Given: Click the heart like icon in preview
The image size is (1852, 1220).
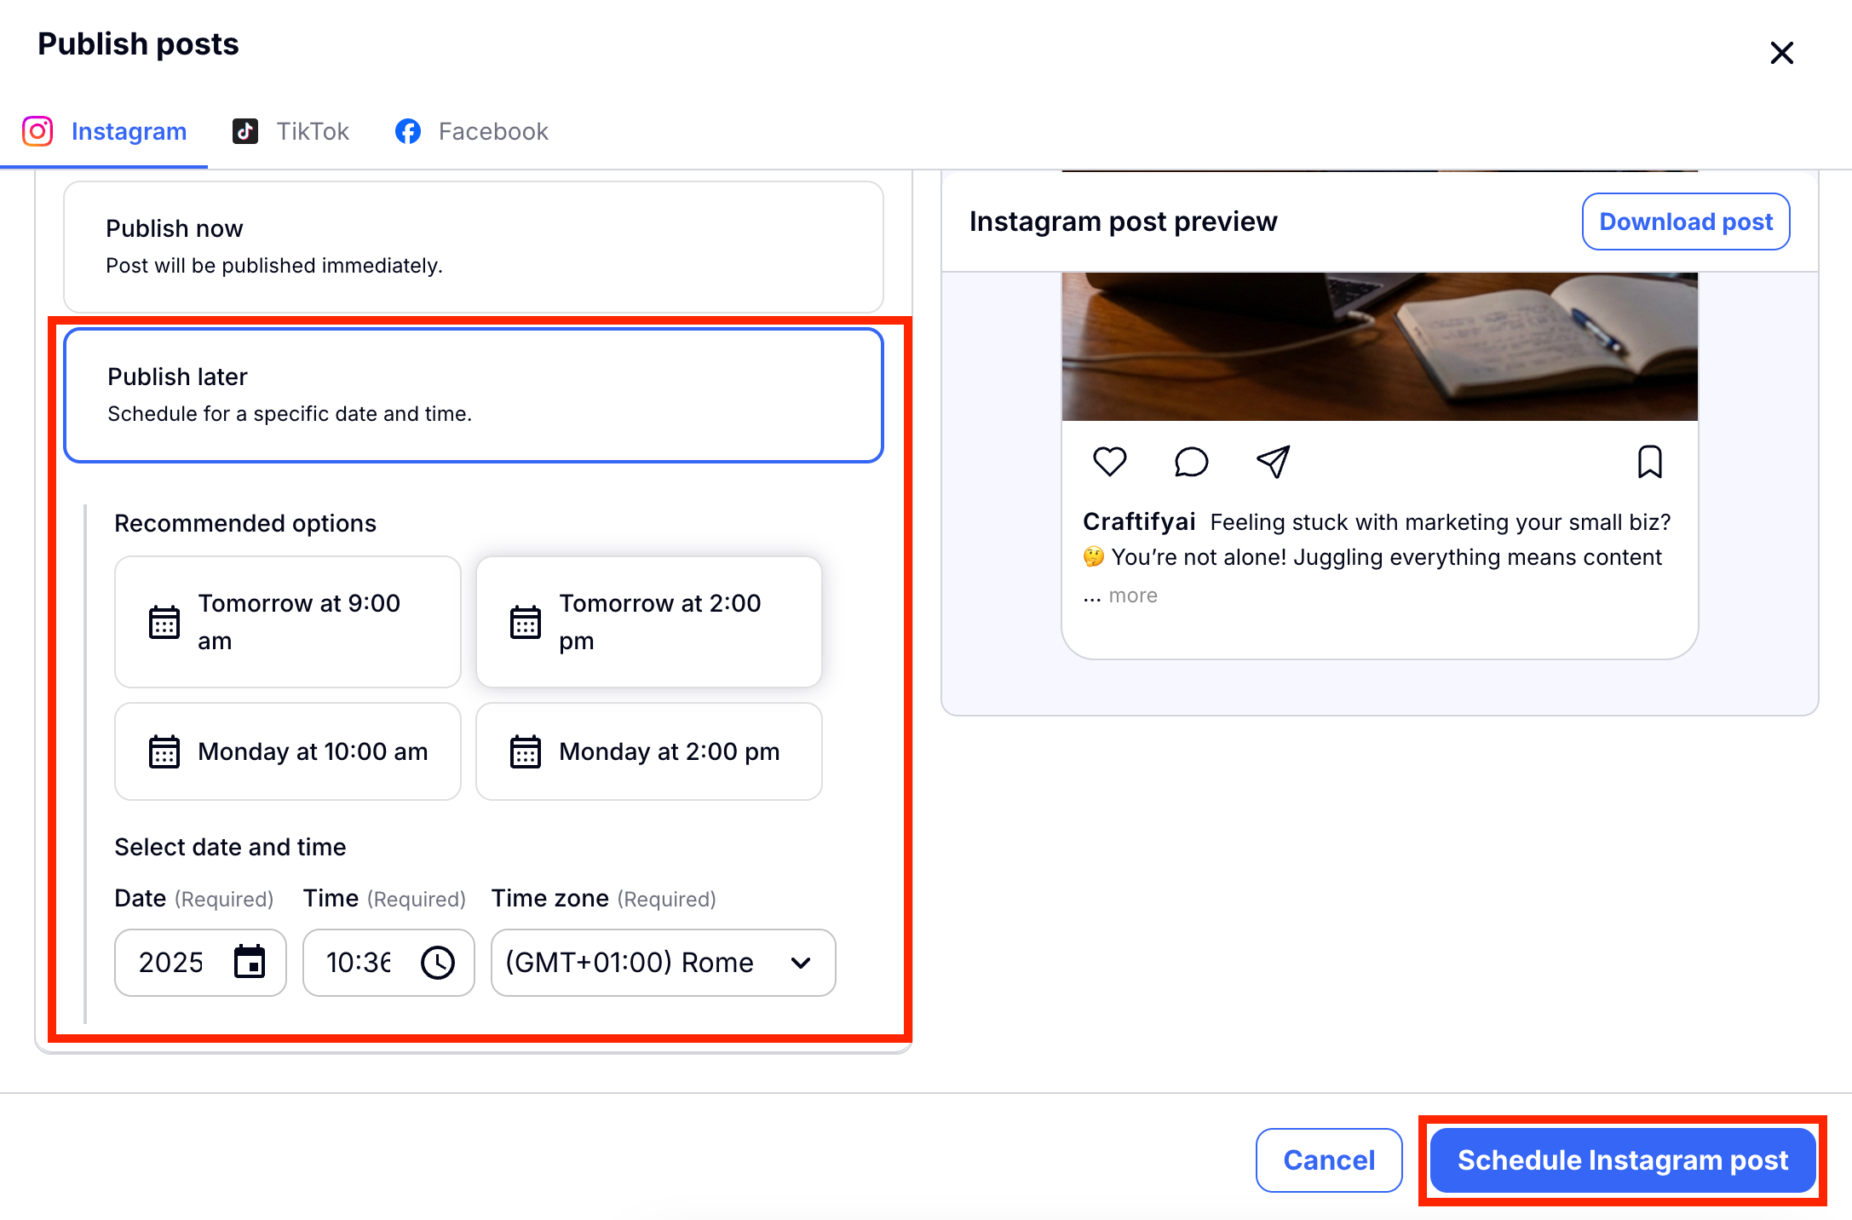Looking at the screenshot, I should [1109, 462].
